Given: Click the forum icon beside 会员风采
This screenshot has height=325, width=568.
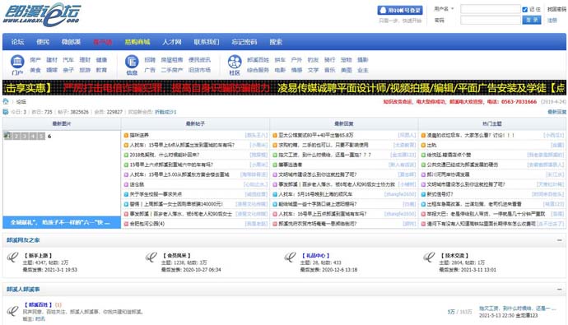Looking at the screenshot, I should (x=151, y=258).
